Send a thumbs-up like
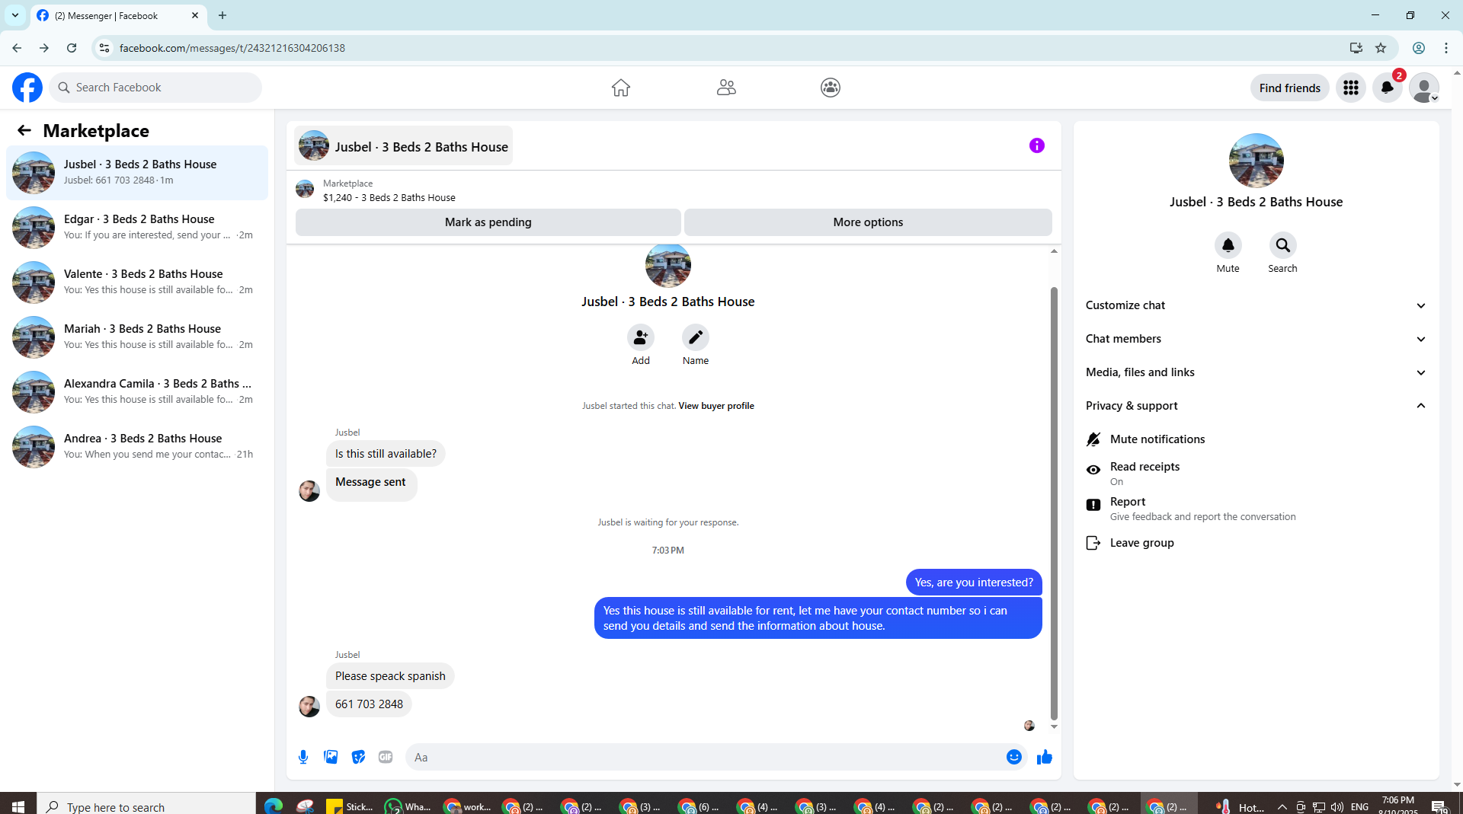The height and width of the screenshot is (814, 1463). point(1045,757)
